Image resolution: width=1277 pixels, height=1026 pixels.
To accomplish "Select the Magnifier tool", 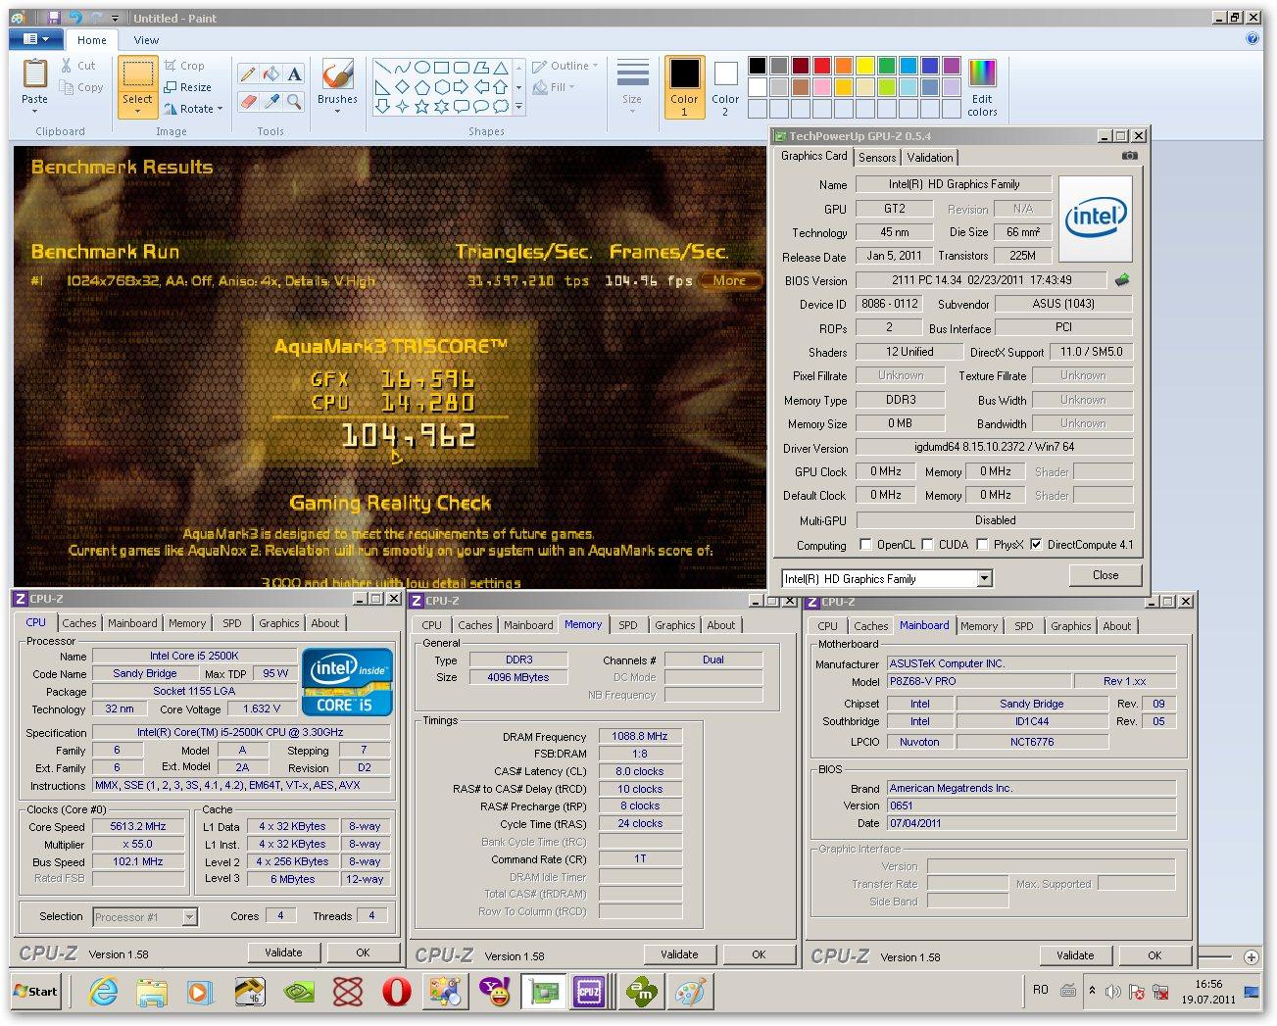I will [x=294, y=100].
